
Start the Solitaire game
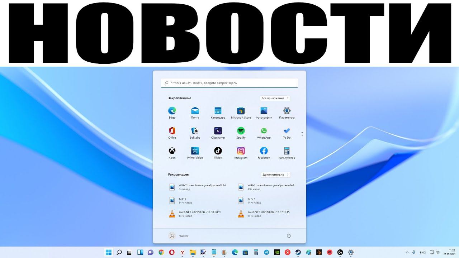pyautogui.click(x=195, y=133)
